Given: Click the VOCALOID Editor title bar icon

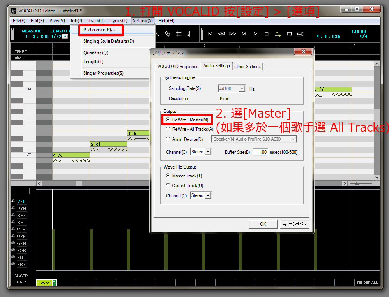Looking at the screenshot, I should [x=13, y=11].
